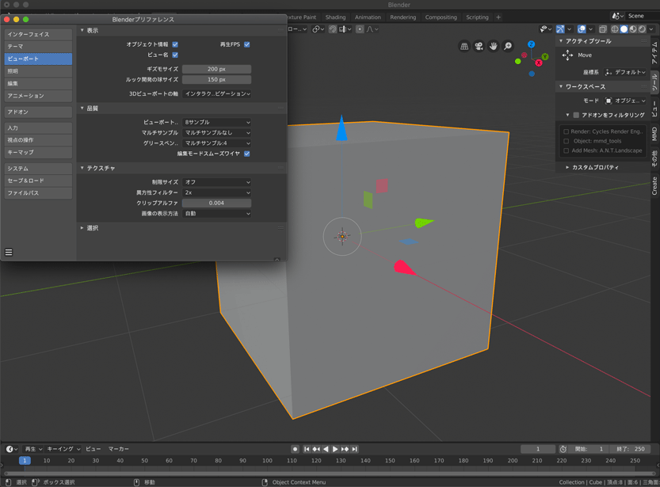This screenshot has width=660, height=487.
Task: Open 座標系 orientation dropdown
Action: [x=625, y=72]
